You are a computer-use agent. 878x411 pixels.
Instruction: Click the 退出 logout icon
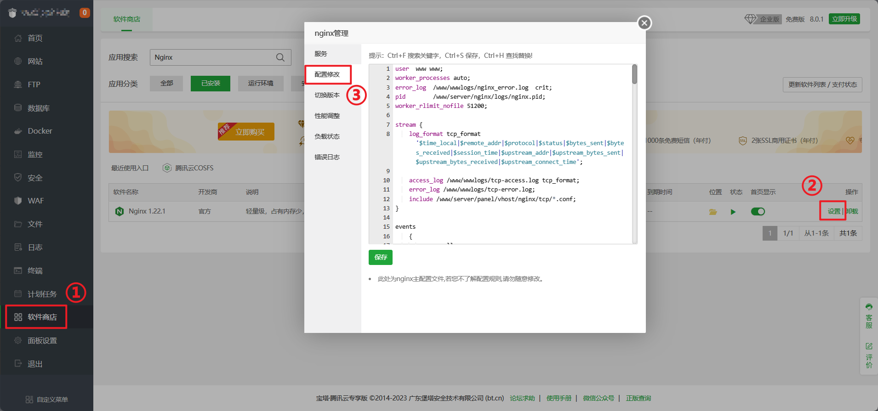pos(18,363)
